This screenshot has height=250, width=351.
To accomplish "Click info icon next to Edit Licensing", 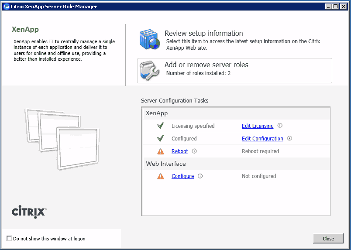I will (280, 125).
